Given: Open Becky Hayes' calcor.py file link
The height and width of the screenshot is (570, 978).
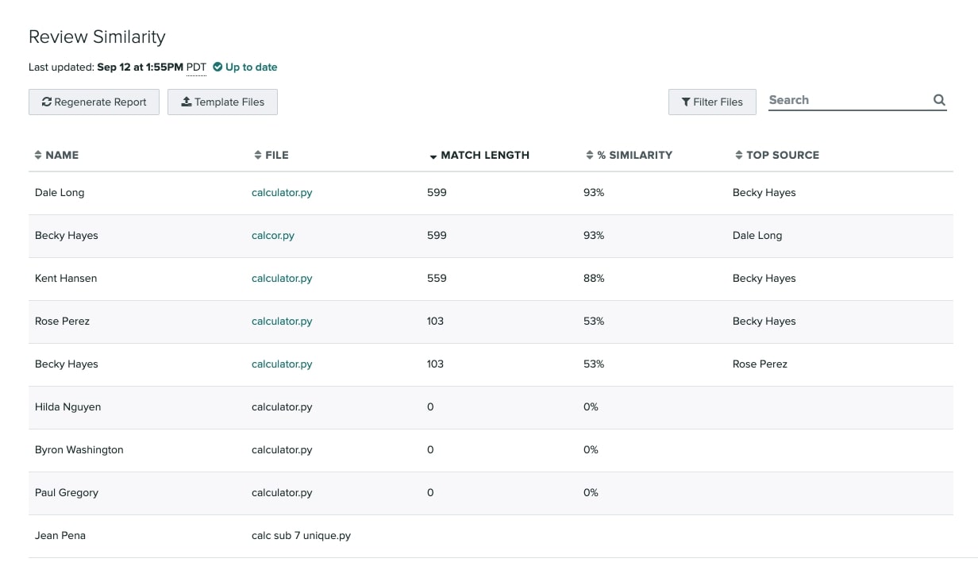Looking at the screenshot, I should tap(273, 236).
